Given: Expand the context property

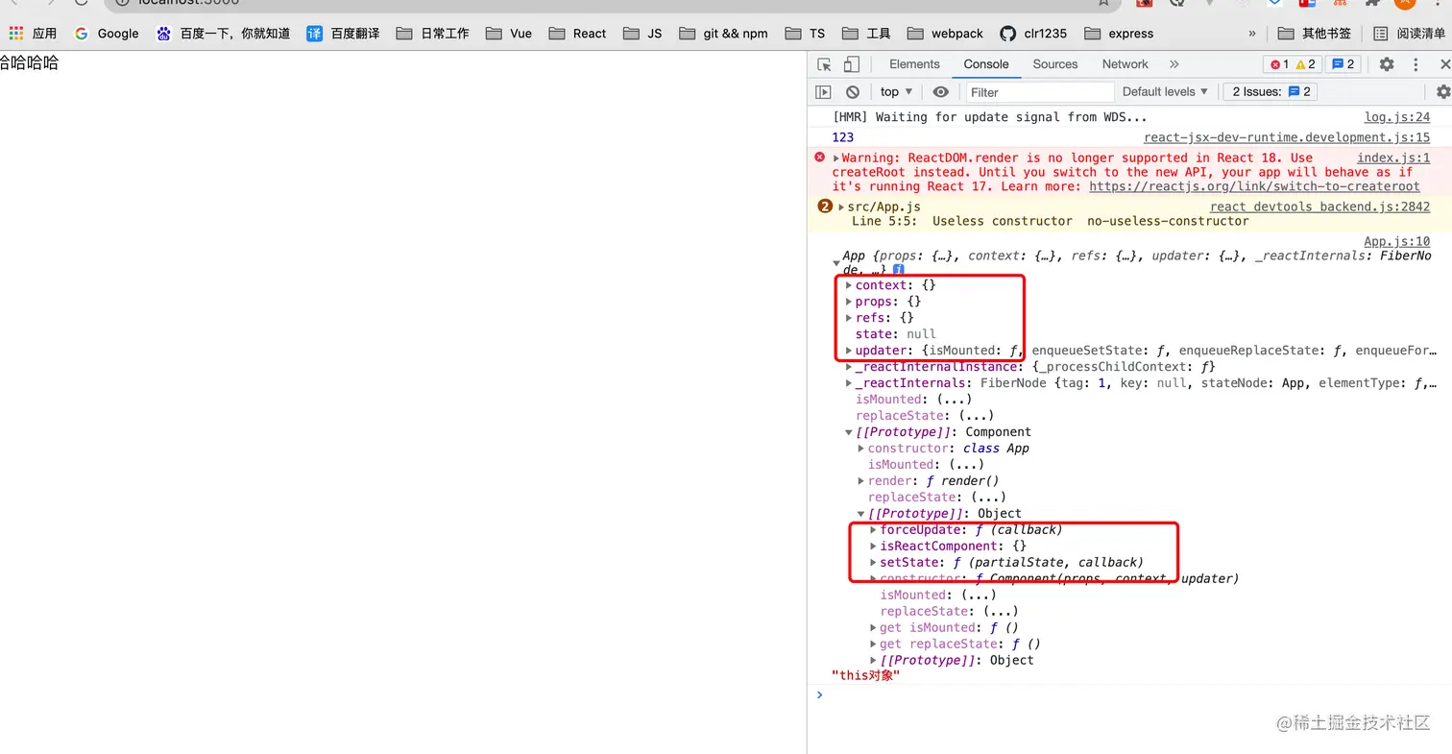Looking at the screenshot, I should coord(849,285).
